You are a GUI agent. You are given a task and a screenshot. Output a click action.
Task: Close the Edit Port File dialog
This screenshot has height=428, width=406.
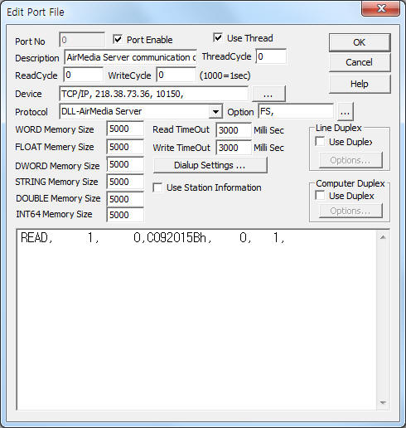[381, 8]
